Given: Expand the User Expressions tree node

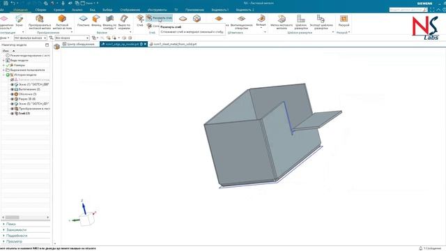Looking at the screenshot, I should (x=3, y=70).
